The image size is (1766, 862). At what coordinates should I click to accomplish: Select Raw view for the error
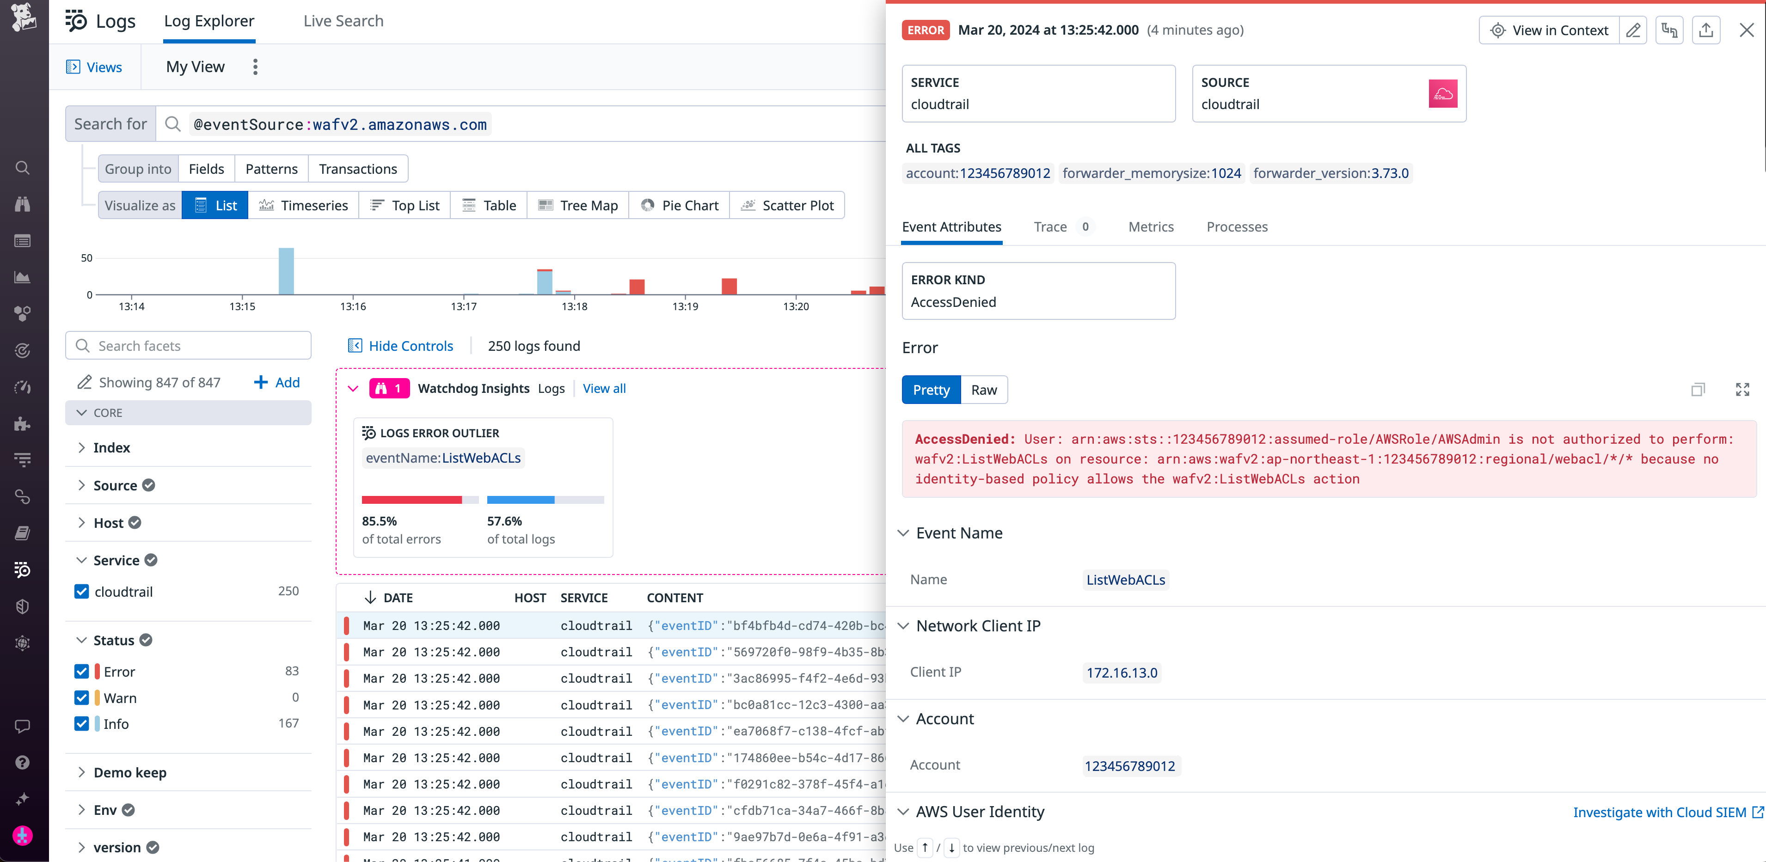(x=984, y=389)
